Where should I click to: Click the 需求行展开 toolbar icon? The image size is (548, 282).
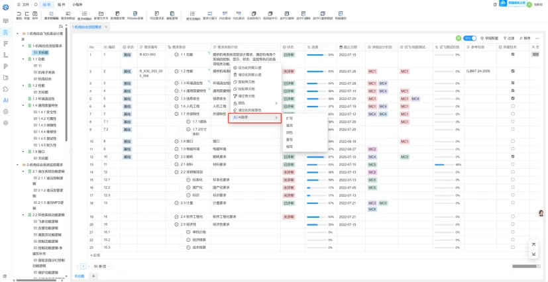[209, 14]
